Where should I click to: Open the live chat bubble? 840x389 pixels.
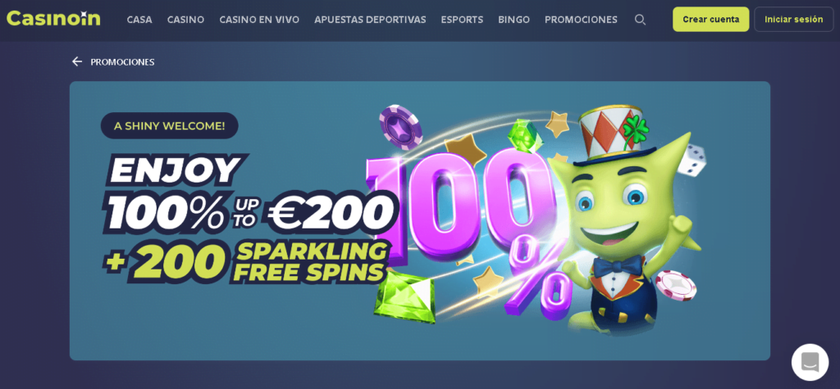810,362
